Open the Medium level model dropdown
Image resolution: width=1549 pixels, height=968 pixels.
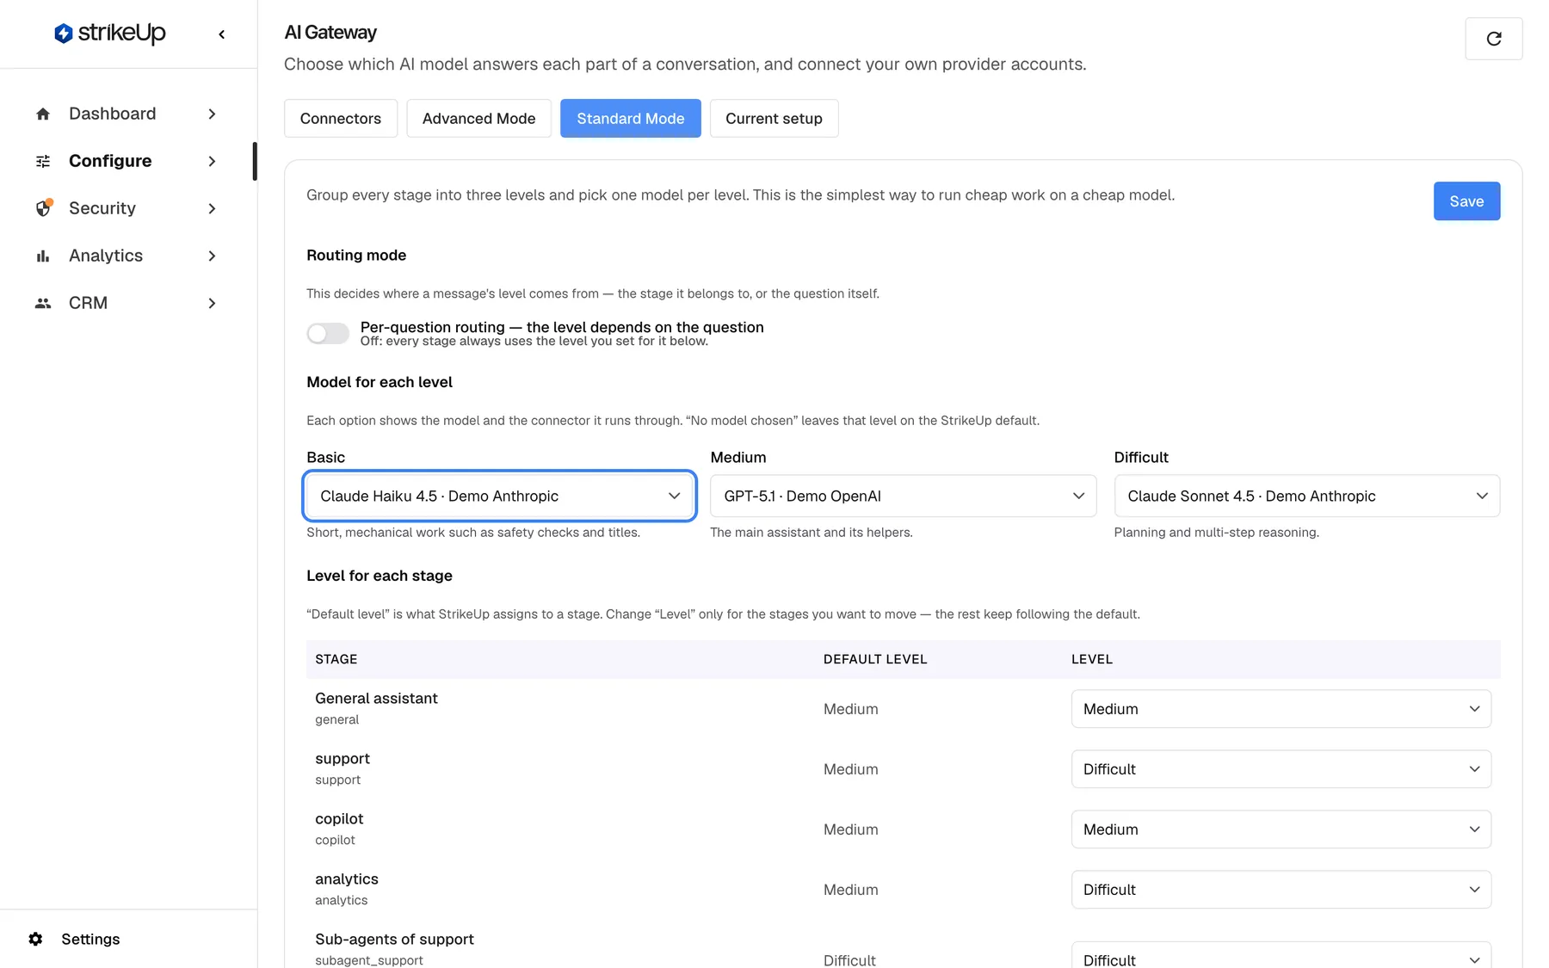903,496
